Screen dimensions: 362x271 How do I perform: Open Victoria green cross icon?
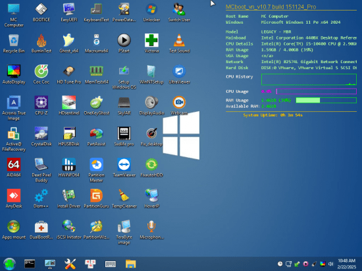coord(151,43)
